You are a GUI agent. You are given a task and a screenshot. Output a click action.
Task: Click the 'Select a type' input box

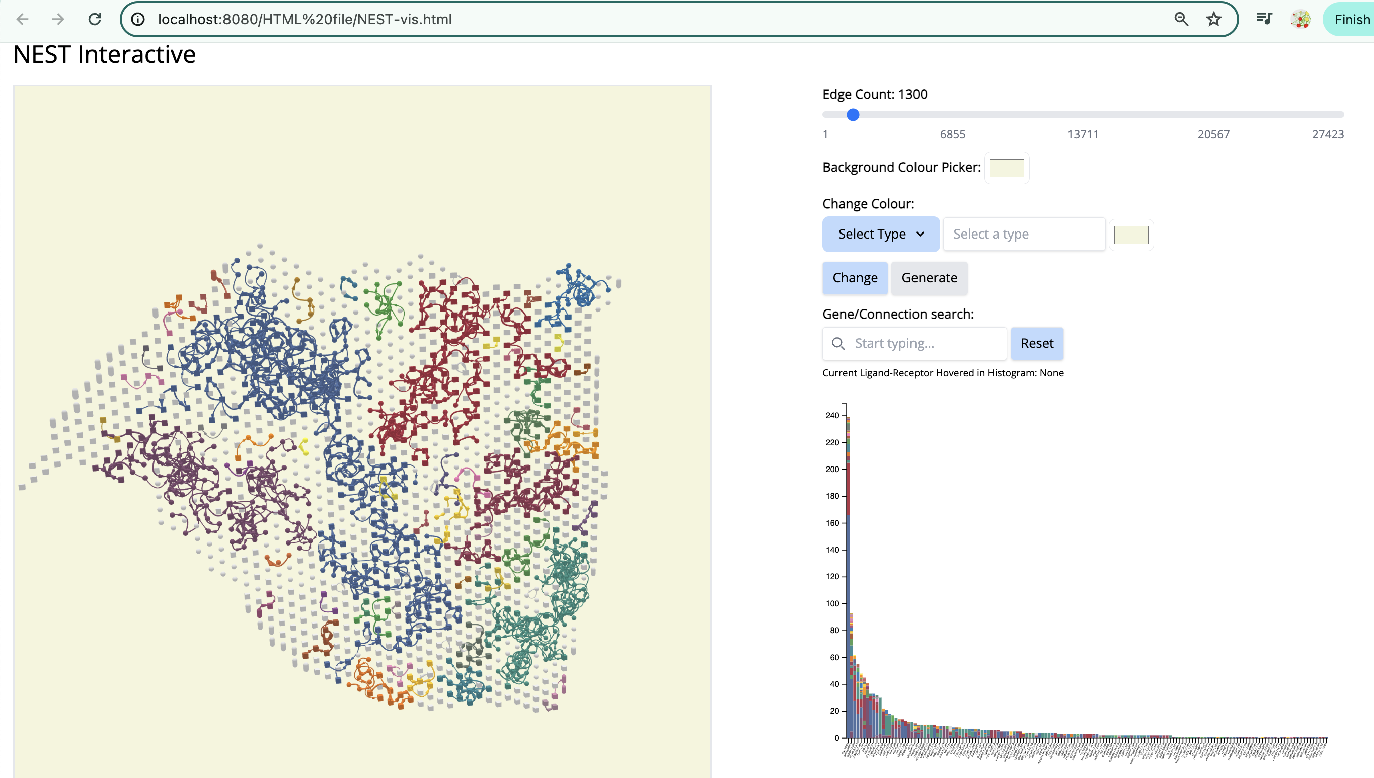(1023, 234)
